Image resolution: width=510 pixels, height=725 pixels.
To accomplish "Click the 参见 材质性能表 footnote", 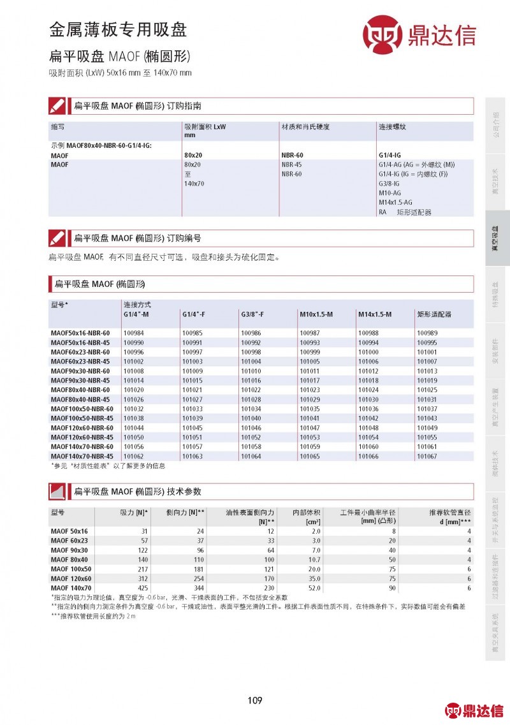I will (108, 466).
